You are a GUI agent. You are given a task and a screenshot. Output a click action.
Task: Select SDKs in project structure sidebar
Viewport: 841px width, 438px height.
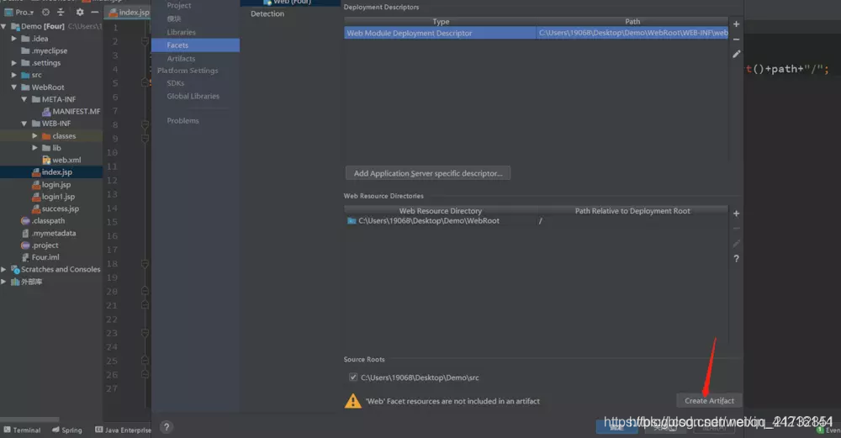176,83
